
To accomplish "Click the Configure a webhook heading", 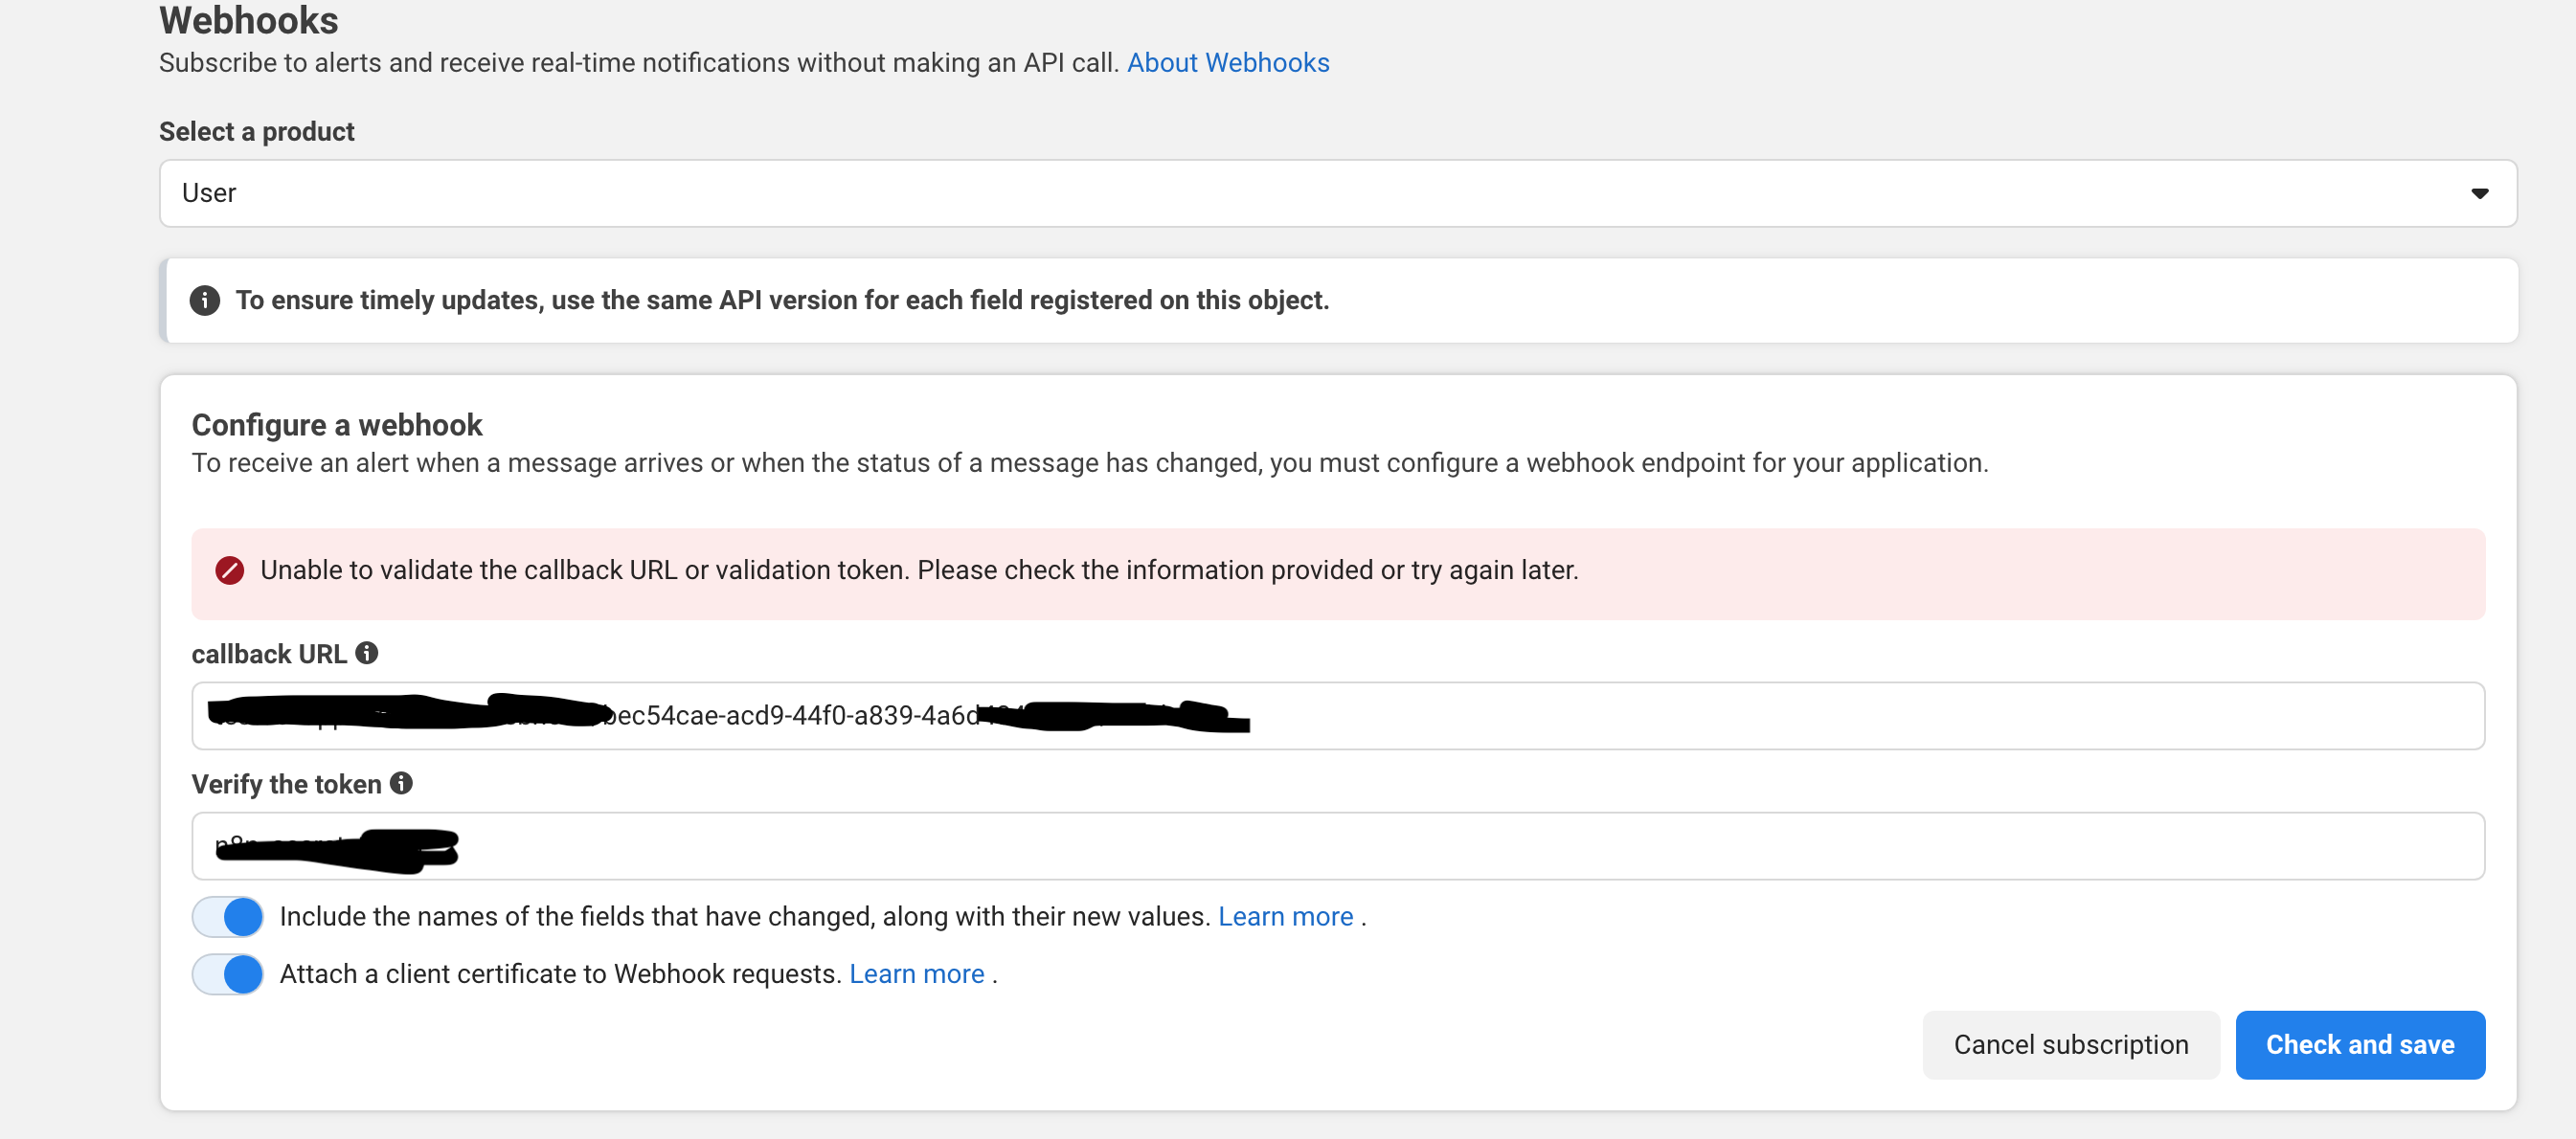I will click(x=337, y=426).
